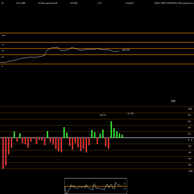Click the "(VMS TMT LIMITED)" title text
Screen dimensions: 194x194
(x=166, y=3)
